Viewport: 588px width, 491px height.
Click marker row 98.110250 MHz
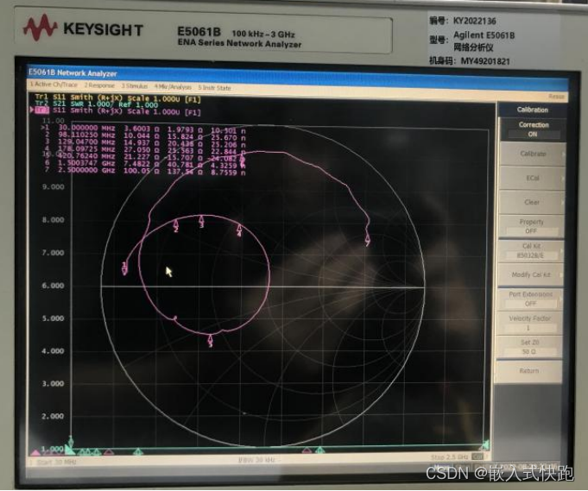click(143, 135)
